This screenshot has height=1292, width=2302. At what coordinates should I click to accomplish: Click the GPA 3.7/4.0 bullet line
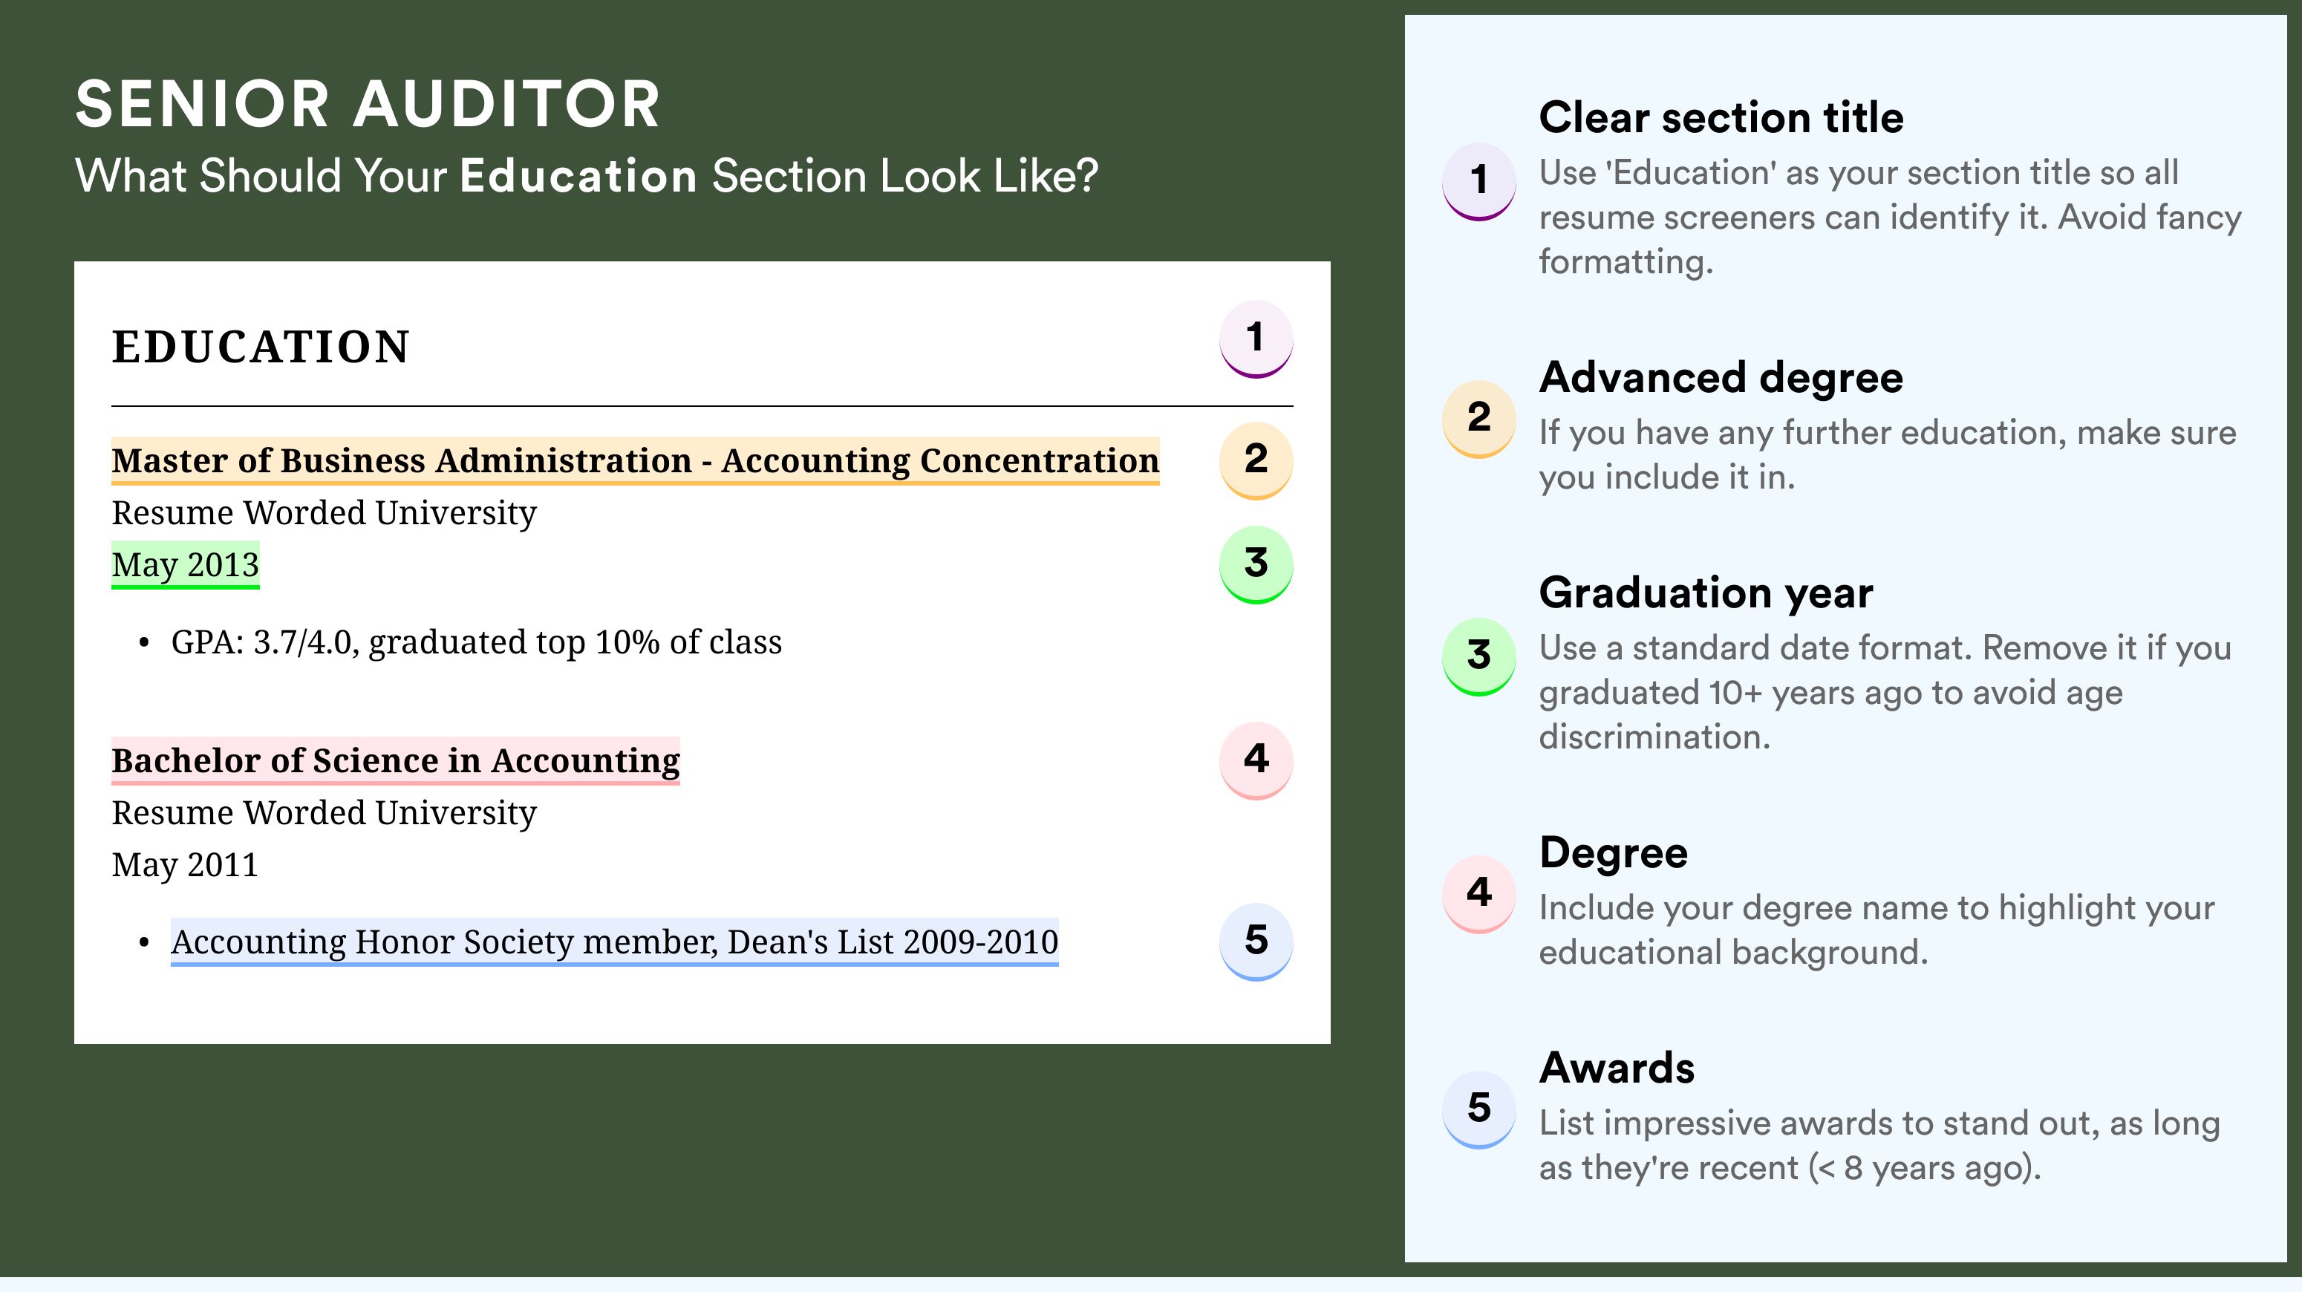pyautogui.click(x=476, y=642)
